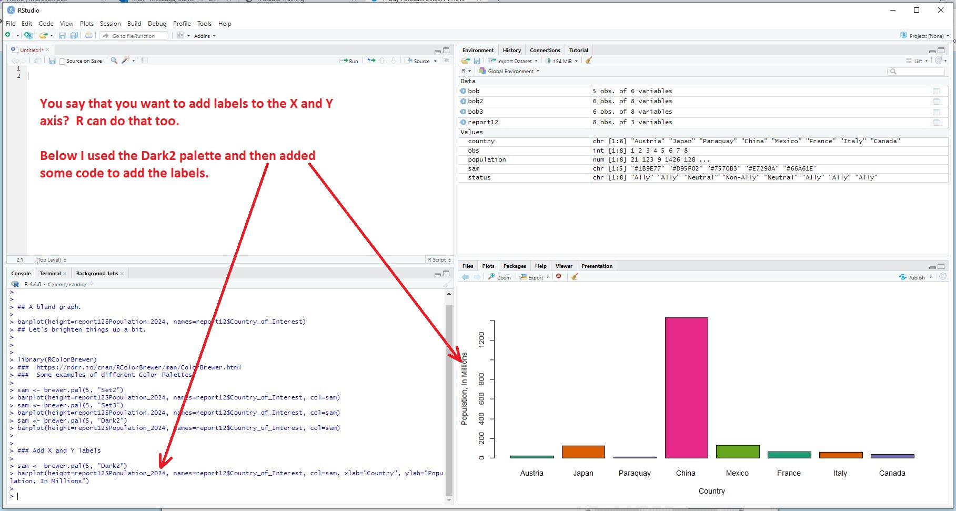Expand the bob data frame entry
Image resolution: width=956 pixels, height=511 pixels.
pyautogui.click(x=464, y=91)
